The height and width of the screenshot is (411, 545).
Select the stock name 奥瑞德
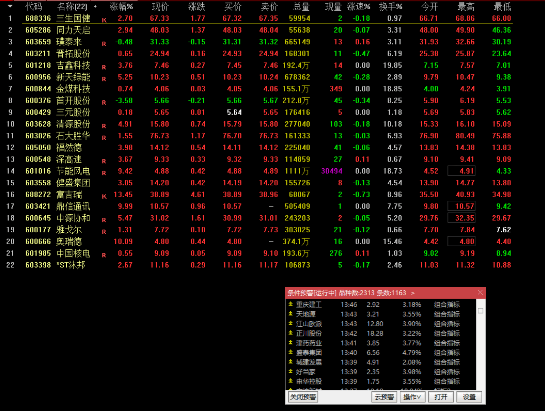coord(69,241)
